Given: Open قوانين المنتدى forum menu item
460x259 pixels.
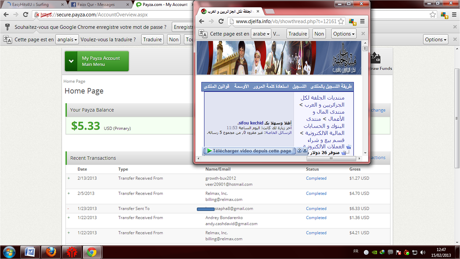Looking at the screenshot, I should [217, 86].
